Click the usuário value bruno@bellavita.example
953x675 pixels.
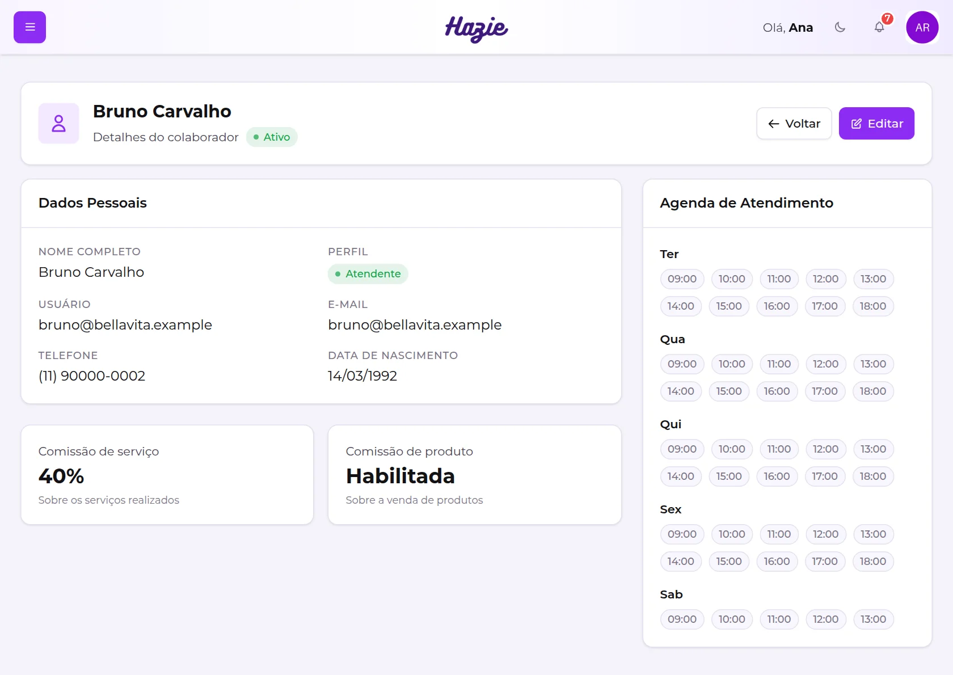pos(125,324)
